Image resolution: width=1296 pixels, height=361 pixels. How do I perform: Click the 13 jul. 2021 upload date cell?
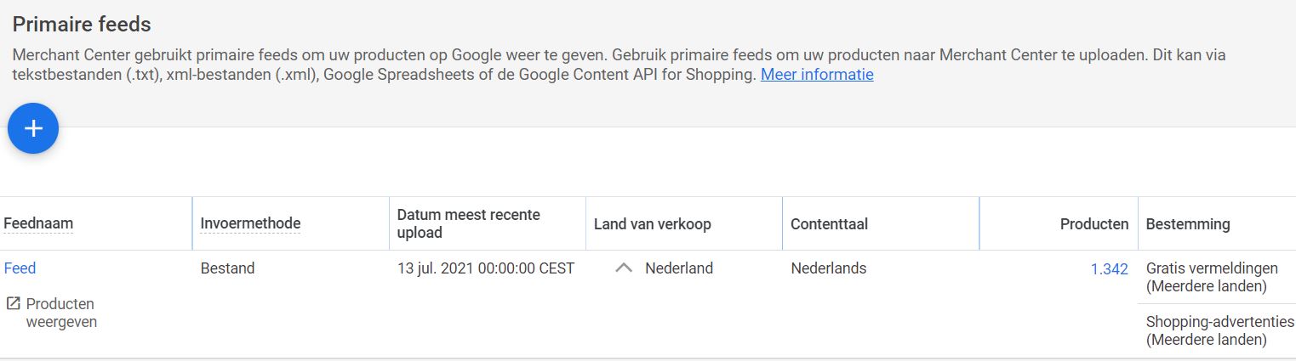point(485,268)
